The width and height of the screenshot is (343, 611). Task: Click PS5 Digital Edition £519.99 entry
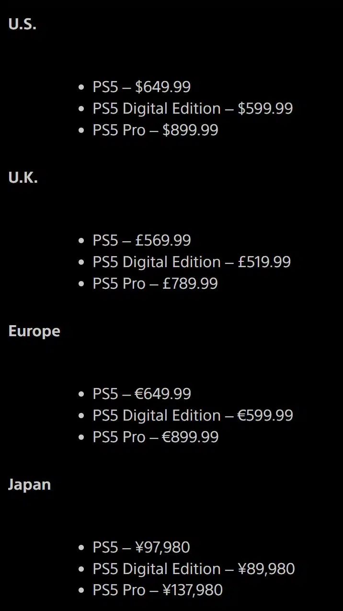[x=192, y=262]
